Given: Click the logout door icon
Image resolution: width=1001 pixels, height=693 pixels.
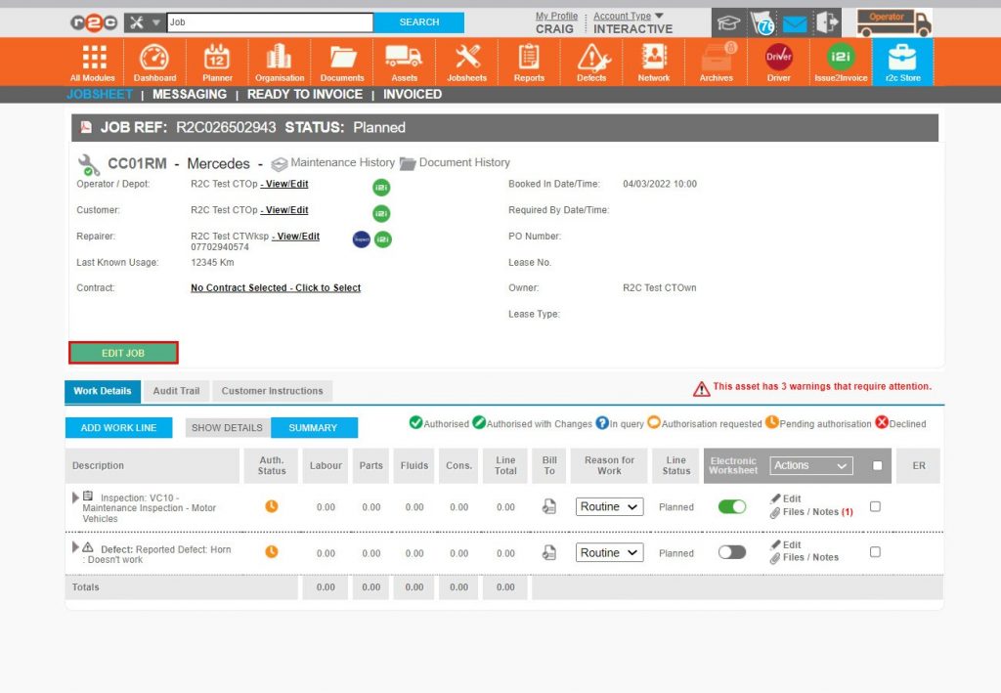Looking at the screenshot, I should 827,23.
